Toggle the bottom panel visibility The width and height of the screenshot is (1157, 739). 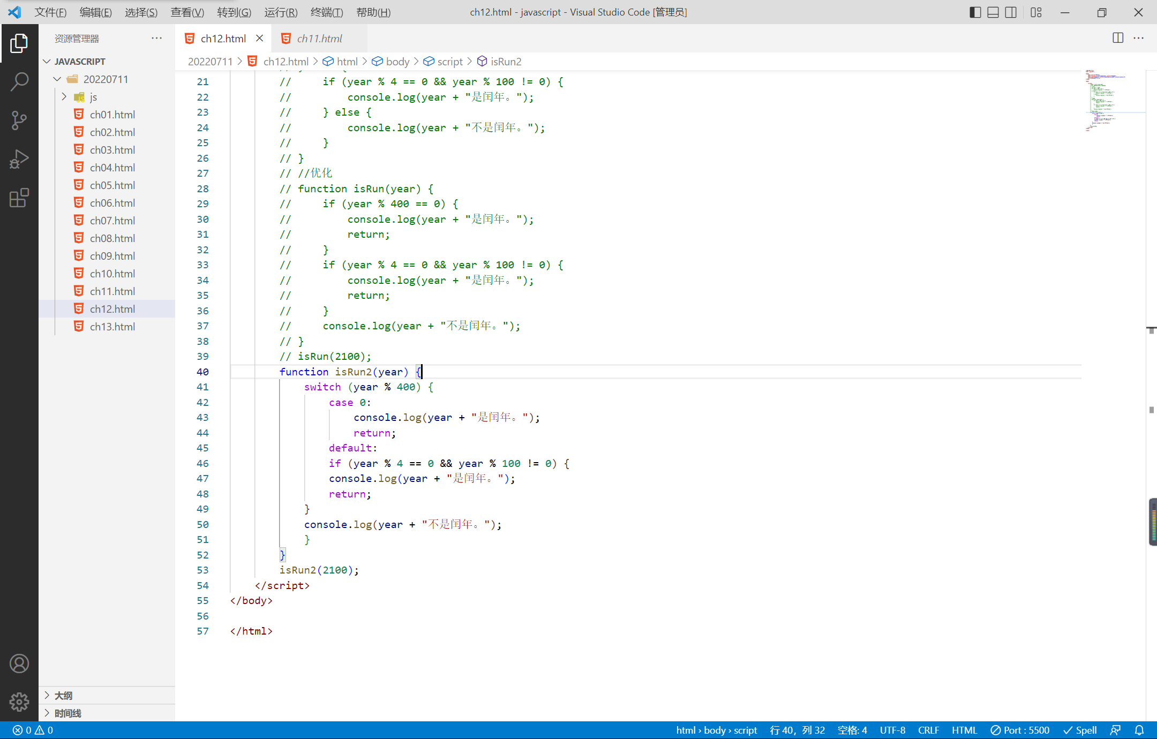993,12
